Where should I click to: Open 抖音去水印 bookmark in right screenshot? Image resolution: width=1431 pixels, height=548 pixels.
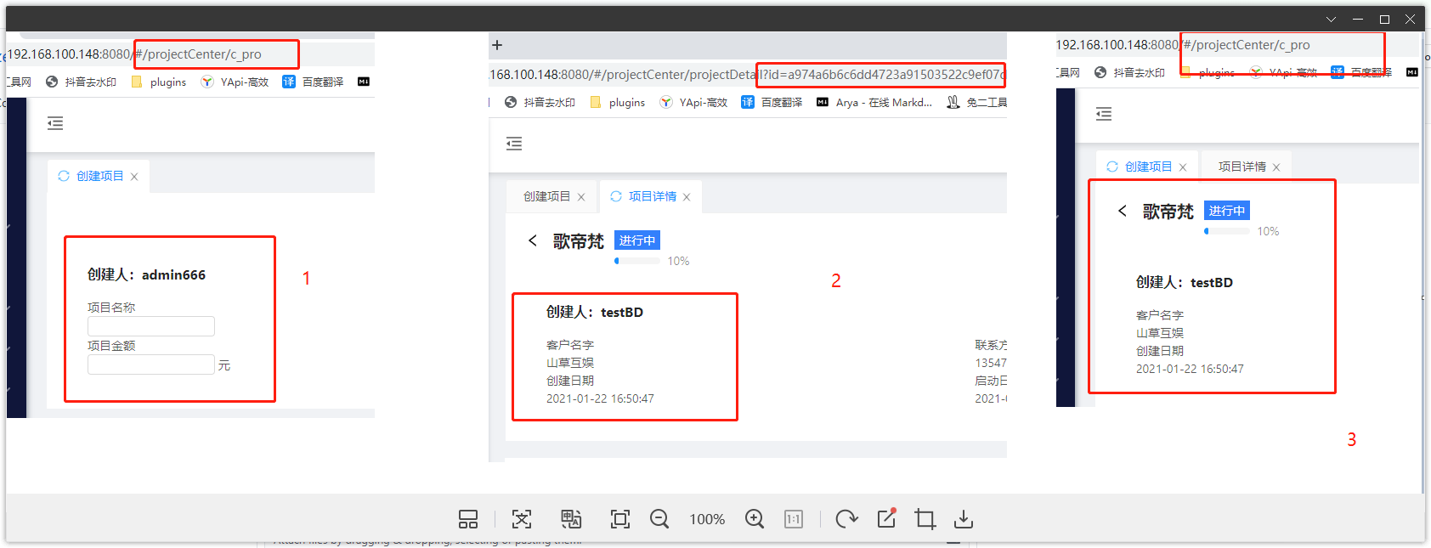[x=1129, y=72]
